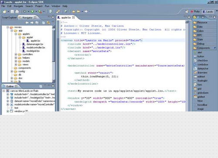This screenshot has width=218, height=158.
Task: Select applet.lzx file in Navigator tree
Action: 33,41
